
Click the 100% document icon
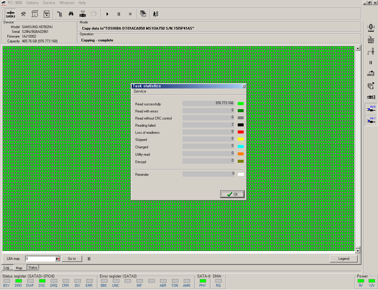(x=46, y=14)
